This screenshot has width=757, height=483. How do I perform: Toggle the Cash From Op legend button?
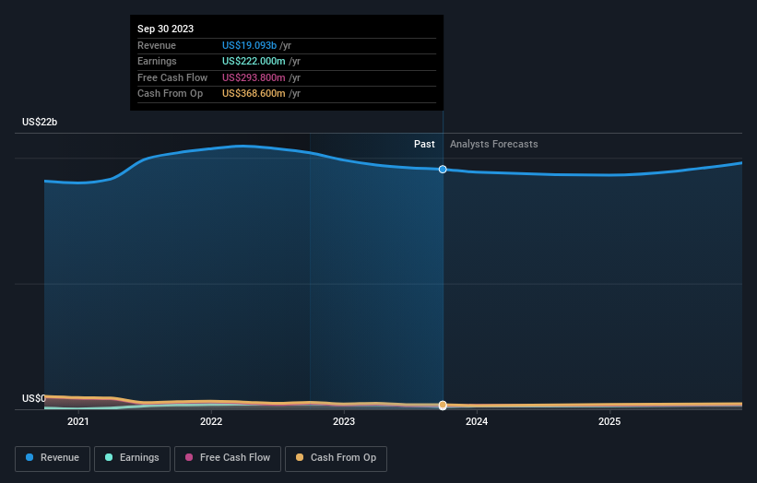tap(336, 458)
